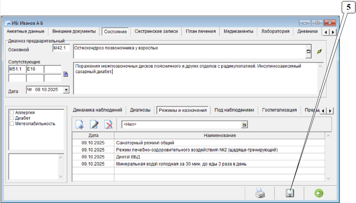Toggle the Диабет checkbox
Screen dimensions: 356x203
[12, 118]
